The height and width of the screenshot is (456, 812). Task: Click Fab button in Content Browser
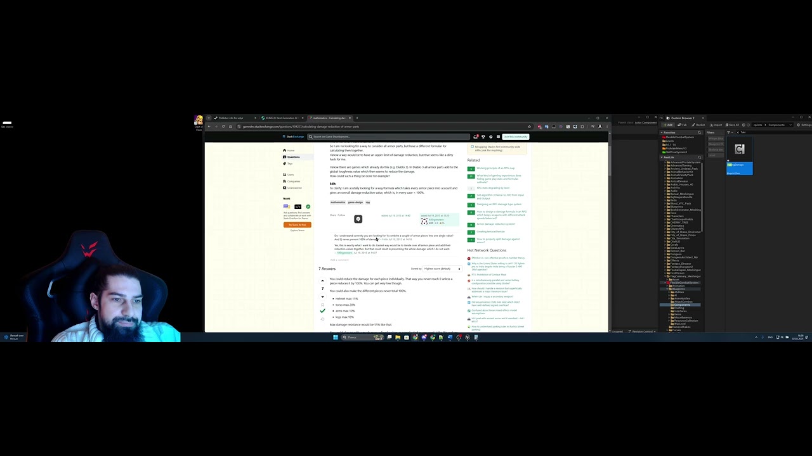682,125
